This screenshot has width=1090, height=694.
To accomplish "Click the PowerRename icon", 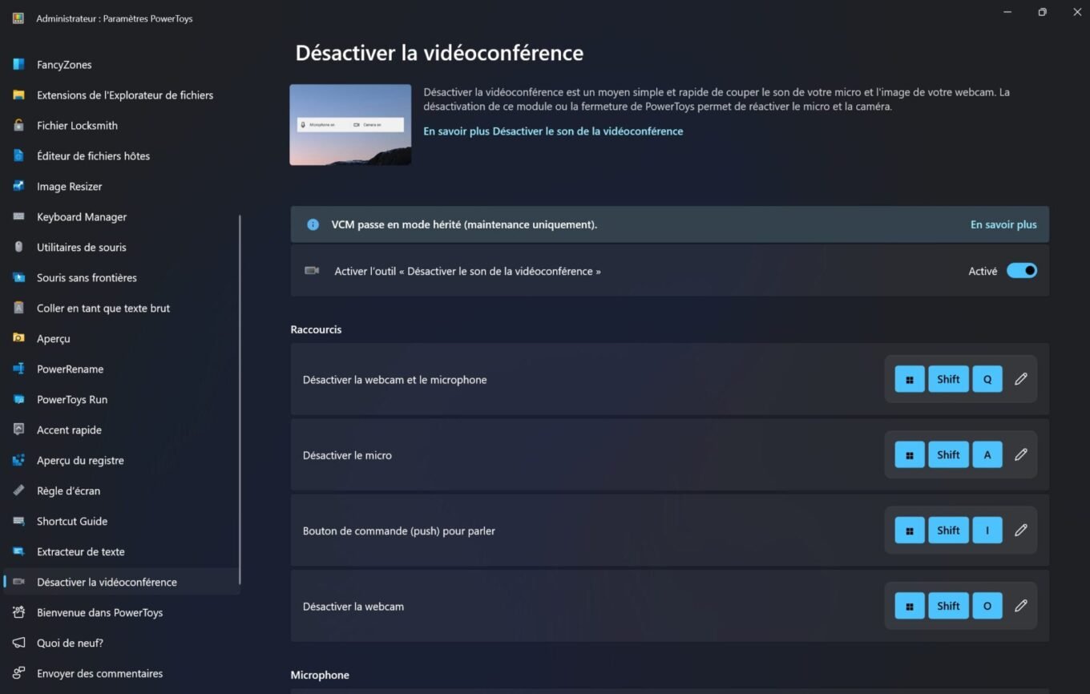I will coord(18,369).
